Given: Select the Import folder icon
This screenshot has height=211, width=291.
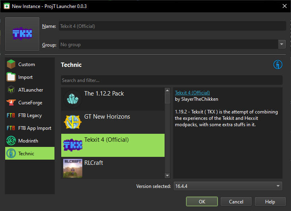Looking at the screenshot, I should tap(11, 77).
